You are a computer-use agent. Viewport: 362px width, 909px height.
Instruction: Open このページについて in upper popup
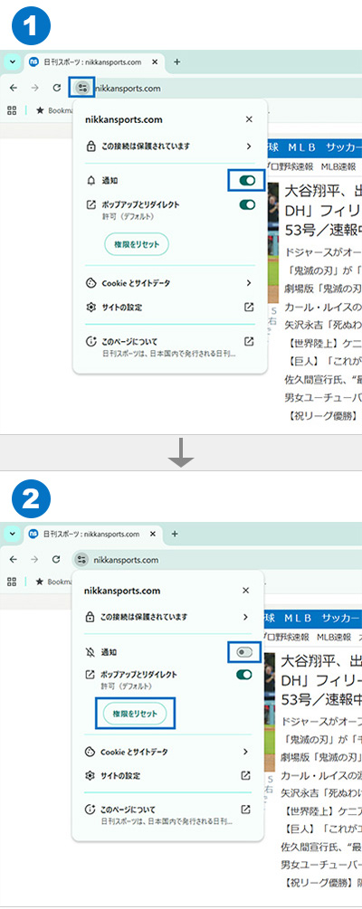tap(169, 346)
